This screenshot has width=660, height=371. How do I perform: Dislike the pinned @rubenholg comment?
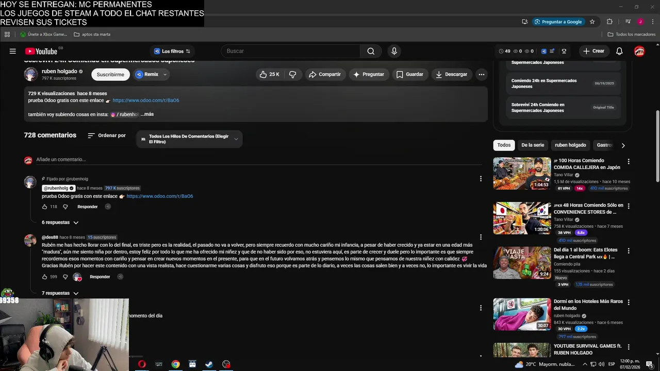coord(65,207)
